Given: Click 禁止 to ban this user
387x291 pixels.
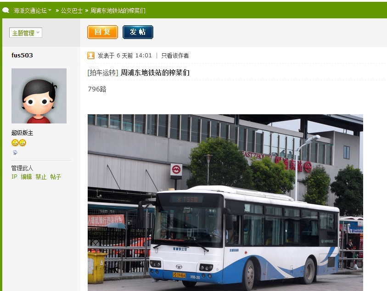Looking at the screenshot, I should 41,176.
